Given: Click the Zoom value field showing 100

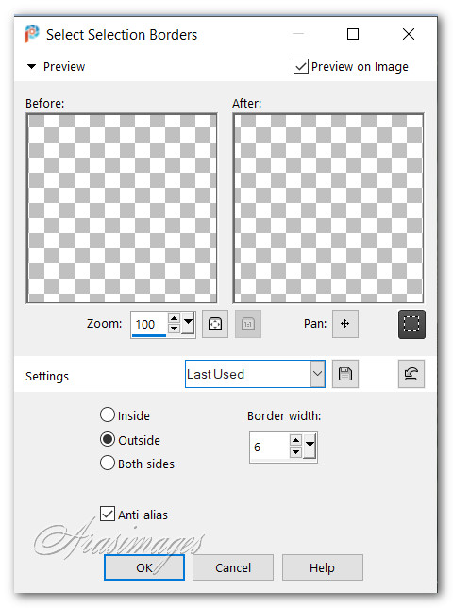Looking at the screenshot, I should click(149, 324).
